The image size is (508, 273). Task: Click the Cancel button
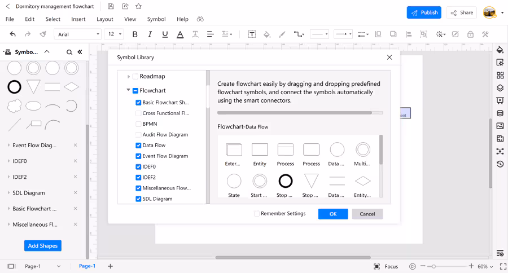point(367,214)
